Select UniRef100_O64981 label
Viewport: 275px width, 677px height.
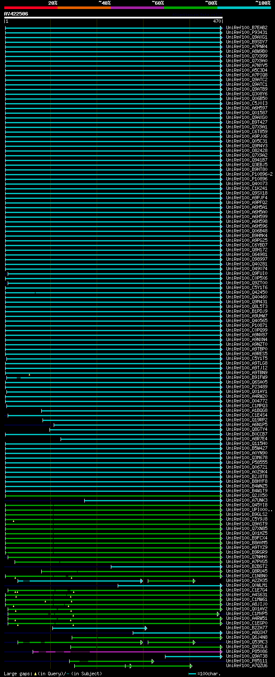pos(247,255)
